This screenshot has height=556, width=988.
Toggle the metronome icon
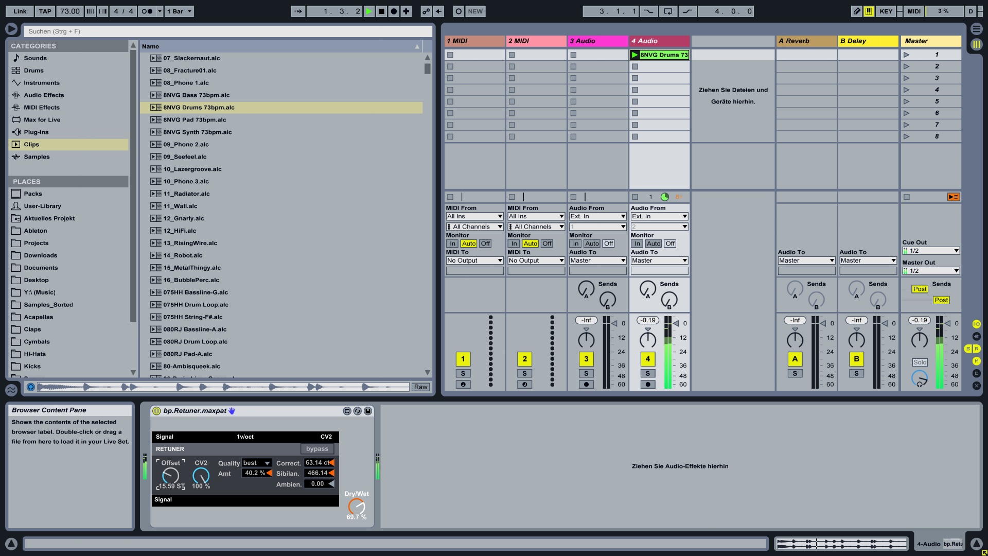coord(147,11)
